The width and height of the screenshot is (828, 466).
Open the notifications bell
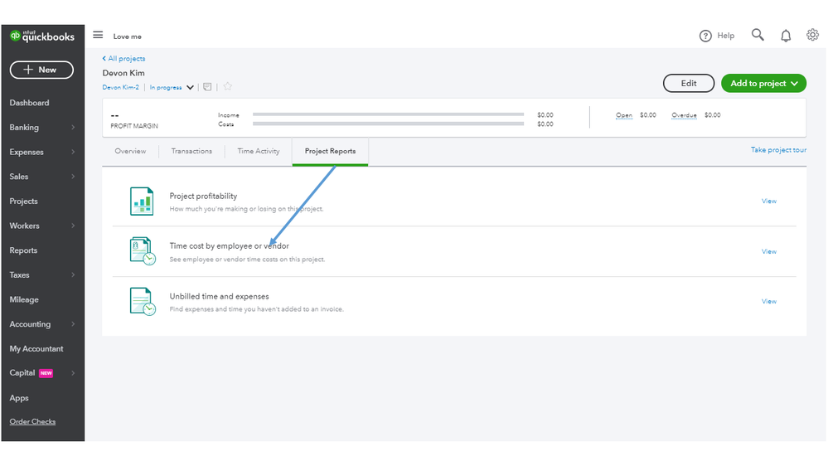pos(786,36)
